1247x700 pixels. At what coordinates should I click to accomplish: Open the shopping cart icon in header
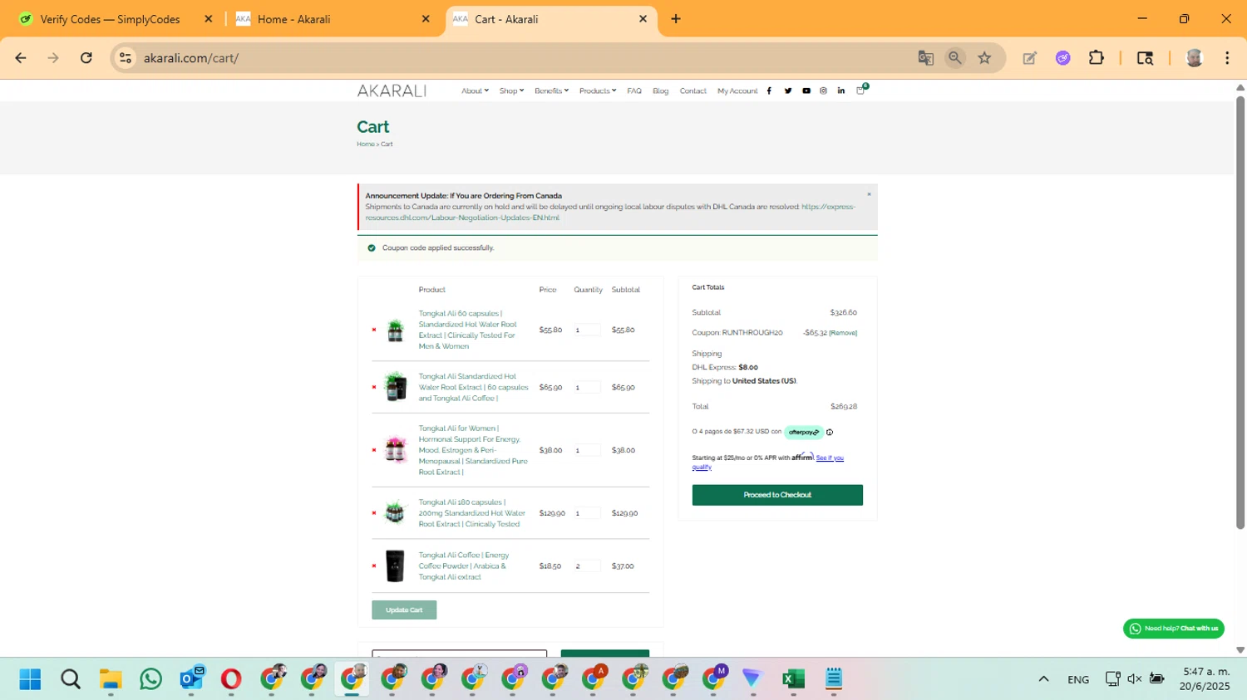(x=861, y=90)
